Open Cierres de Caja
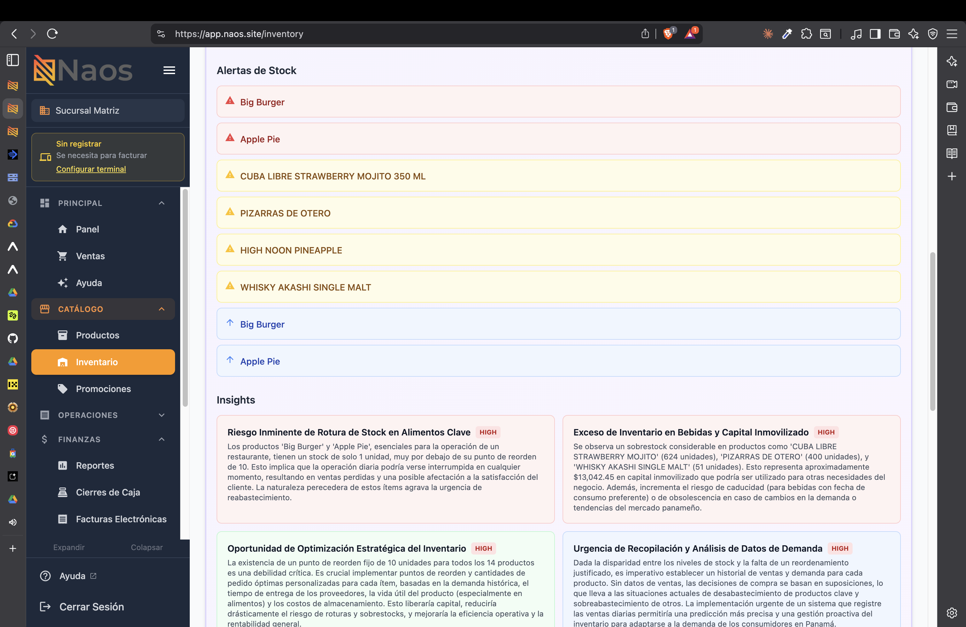This screenshot has height=627, width=966. tap(103, 492)
